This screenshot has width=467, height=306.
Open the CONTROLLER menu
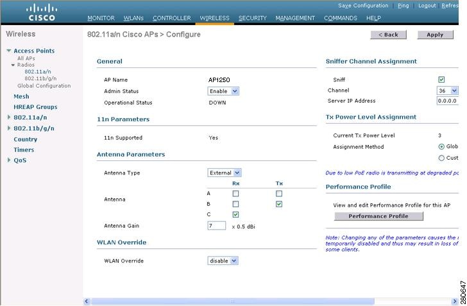(172, 18)
